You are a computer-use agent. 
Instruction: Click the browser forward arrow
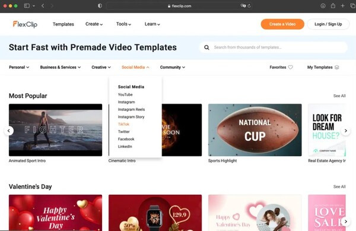pos(52,6)
